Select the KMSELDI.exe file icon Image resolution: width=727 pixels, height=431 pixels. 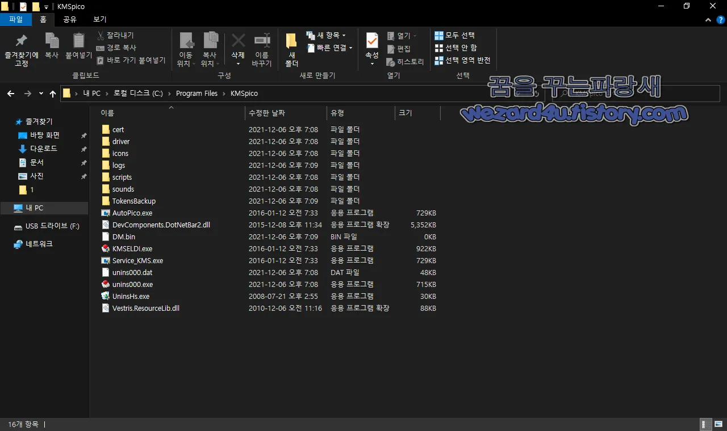106,248
